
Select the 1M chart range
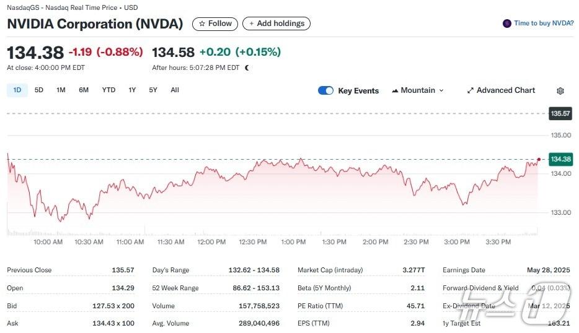tap(61, 90)
